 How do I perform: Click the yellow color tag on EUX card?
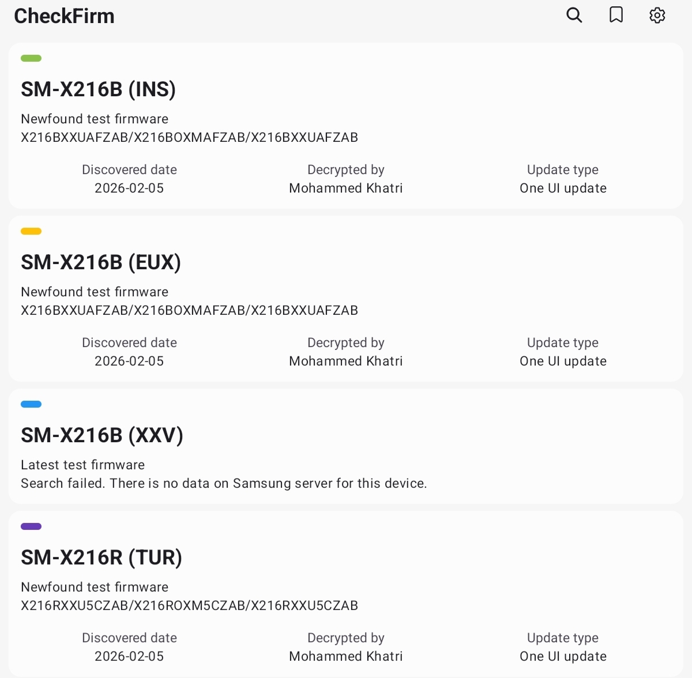[31, 231]
